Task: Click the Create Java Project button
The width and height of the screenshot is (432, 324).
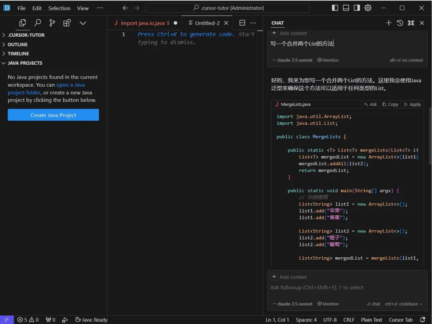Action: tap(53, 115)
